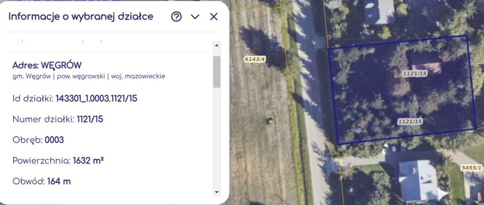
Task: Click the scrollbar down arrow in panel
Action: point(217,192)
